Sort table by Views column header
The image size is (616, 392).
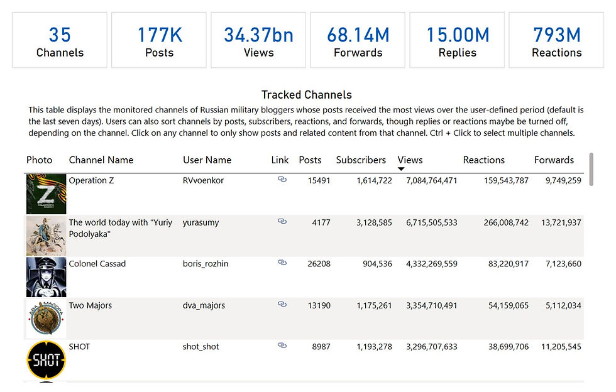(x=410, y=160)
